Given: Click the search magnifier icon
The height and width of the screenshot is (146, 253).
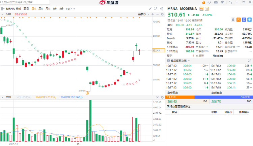Looking at the screenshot, I should tap(2, 2).
